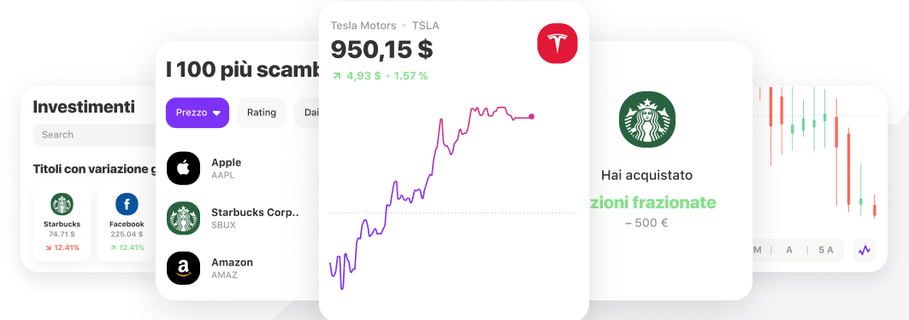Expand the Prezzo dropdown arrow

216,113
